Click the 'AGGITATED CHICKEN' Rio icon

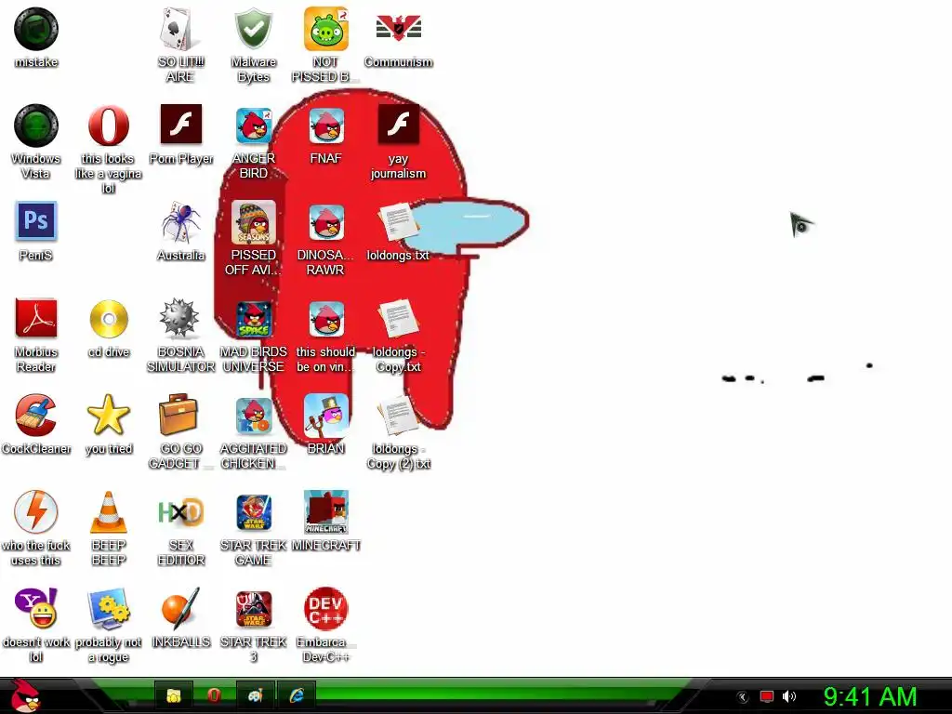point(253,416)
